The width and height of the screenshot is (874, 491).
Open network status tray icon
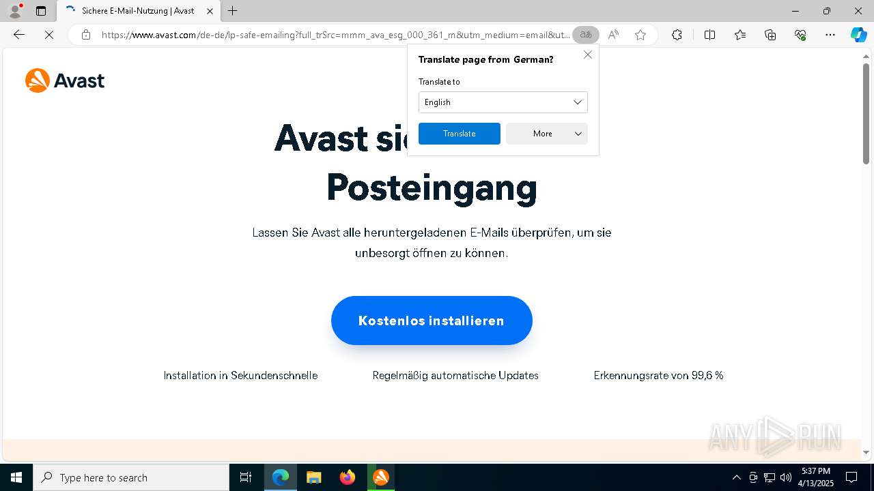pos(770,477)
